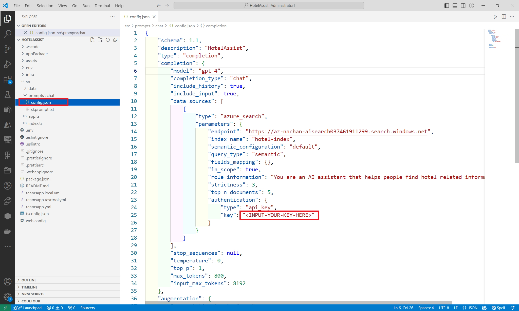The height and width of the screenshot is (311, 519).
Task: Expand the OUTLINE section
Action: pyautogui.click(x=29, y=280)
